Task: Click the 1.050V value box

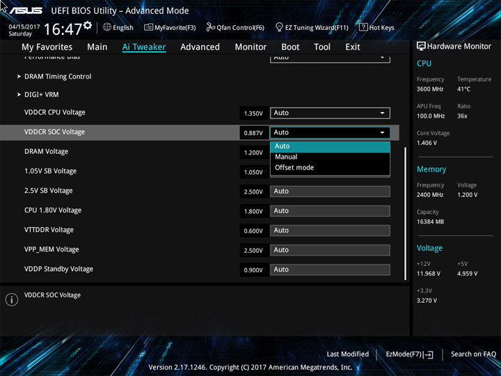Action: click(254, 172)
